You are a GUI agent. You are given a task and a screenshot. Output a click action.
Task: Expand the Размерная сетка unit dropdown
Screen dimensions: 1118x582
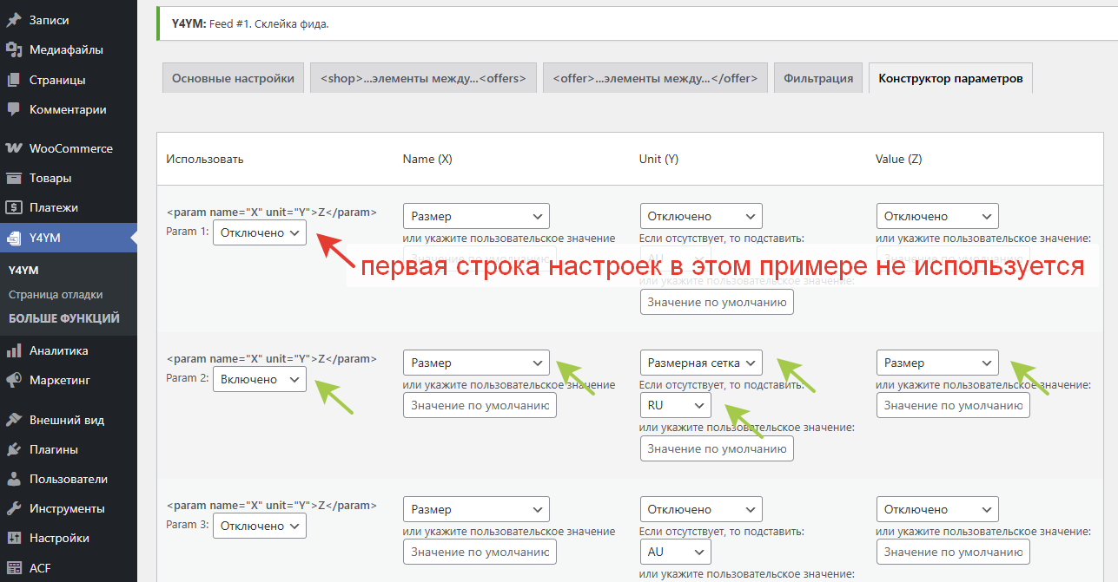coord(700,363)
